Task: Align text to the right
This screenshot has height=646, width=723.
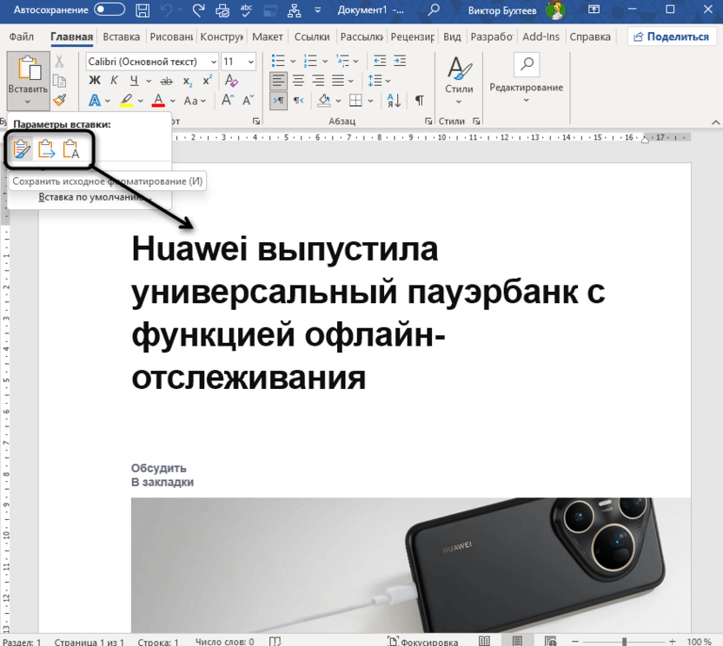Action: pyautogui.click(x=318, y=81)
